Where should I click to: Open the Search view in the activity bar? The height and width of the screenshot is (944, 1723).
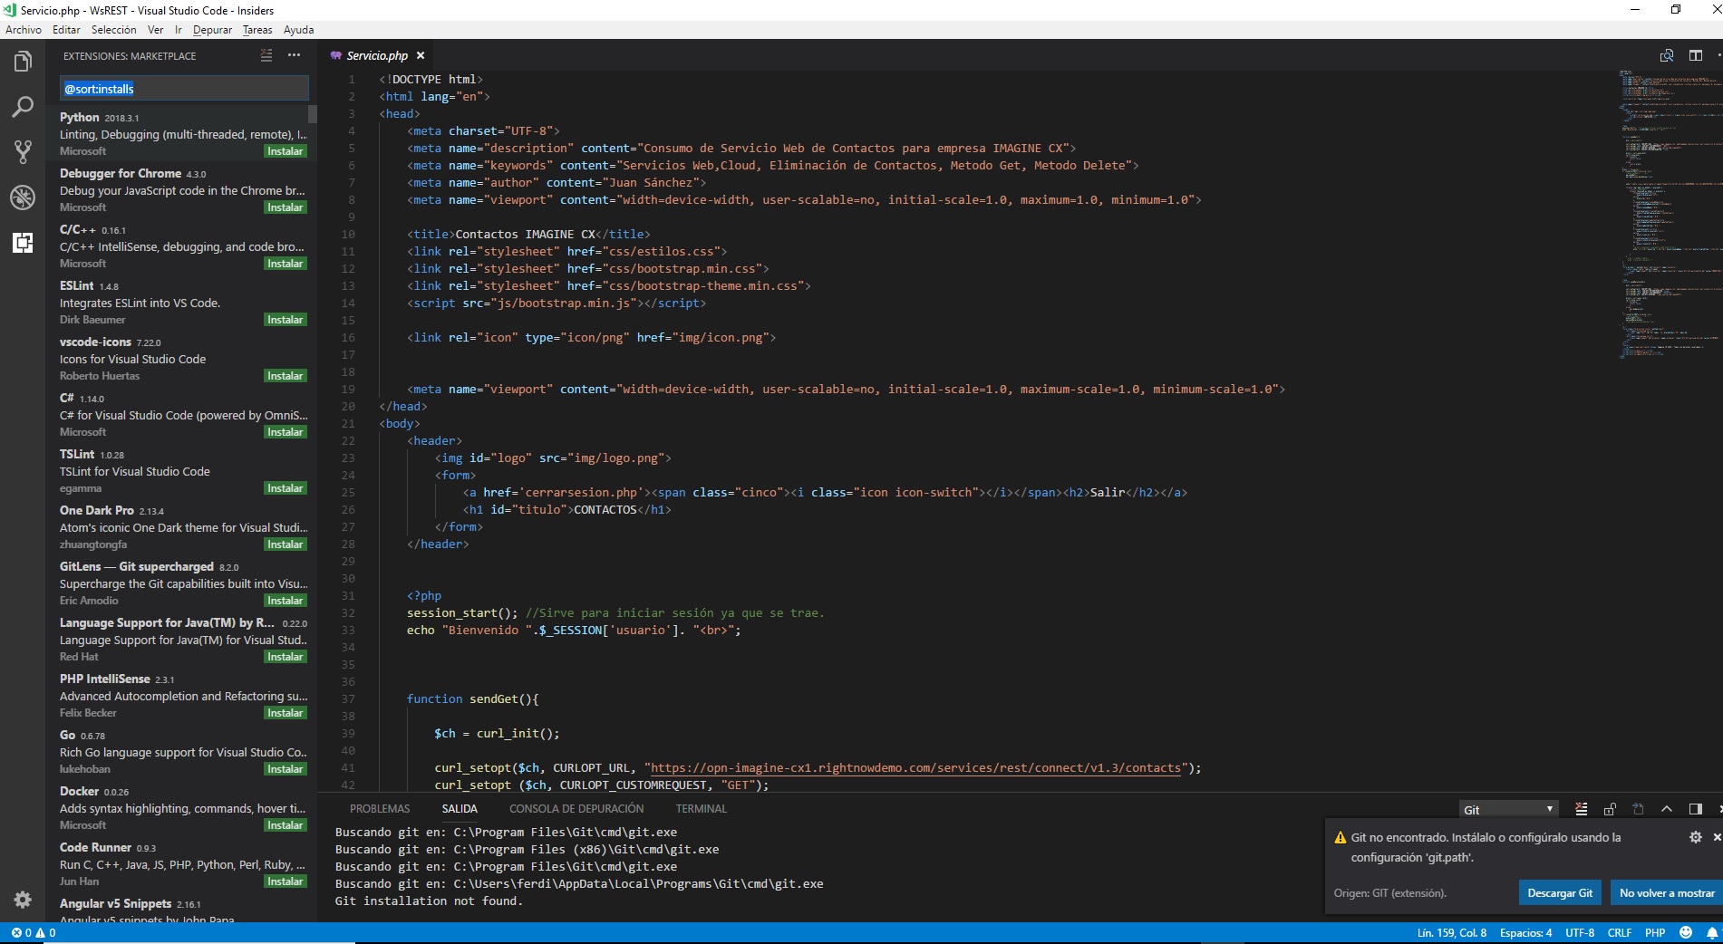(23, 107)
